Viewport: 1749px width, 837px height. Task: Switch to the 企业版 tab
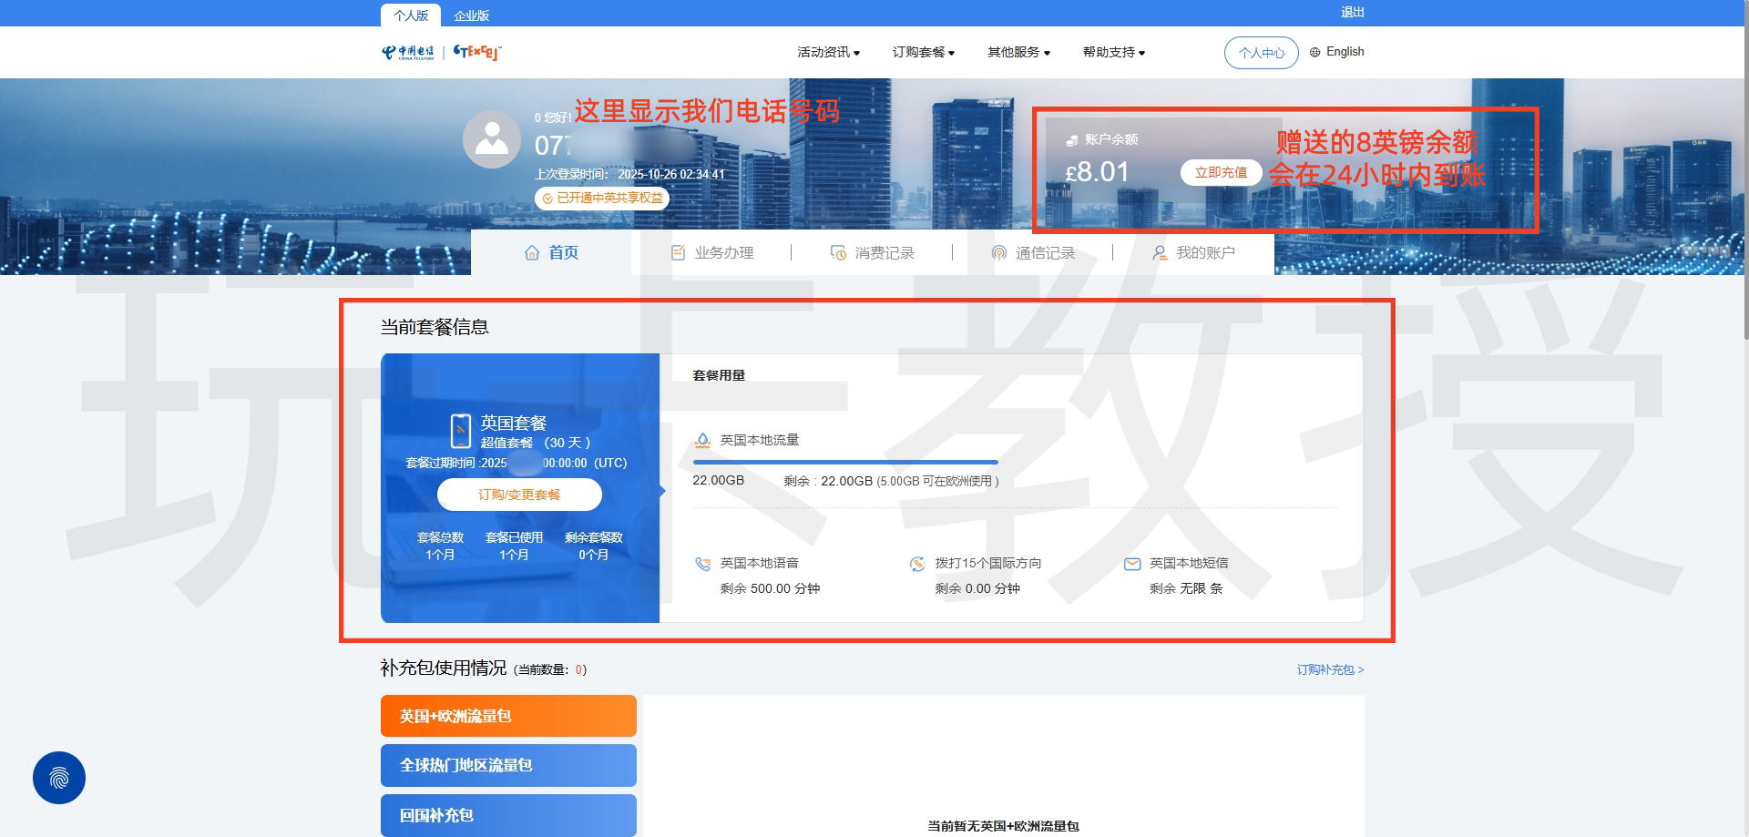pos(472,15)
